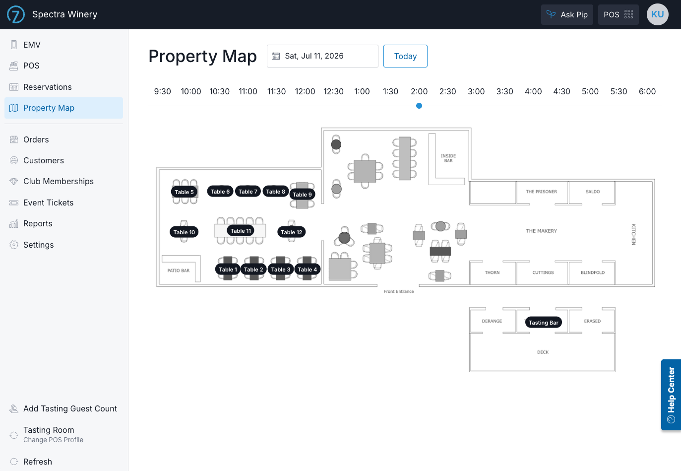
Task: Select Table 5 on the map
Action: click(x=185, y=192)
